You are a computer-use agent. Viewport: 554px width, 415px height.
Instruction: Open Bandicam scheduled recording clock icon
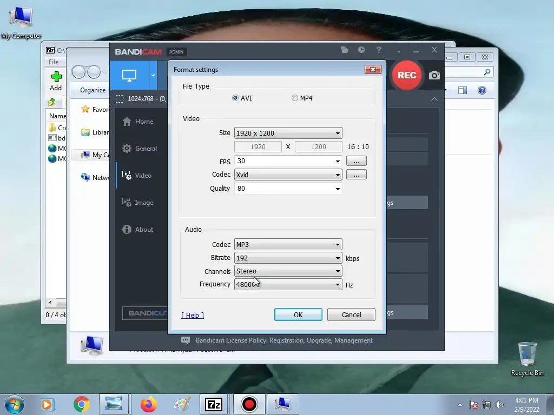coord(361,50)
